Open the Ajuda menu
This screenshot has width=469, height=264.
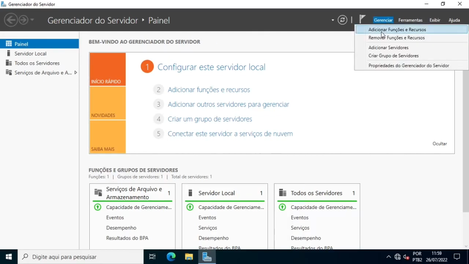[x=454, y=20]
